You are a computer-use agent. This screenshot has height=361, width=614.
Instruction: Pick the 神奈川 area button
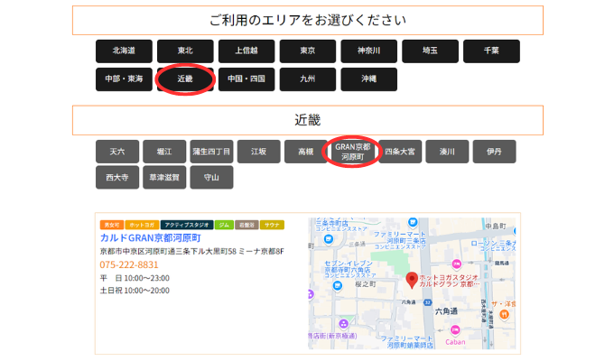coord(369,51)
